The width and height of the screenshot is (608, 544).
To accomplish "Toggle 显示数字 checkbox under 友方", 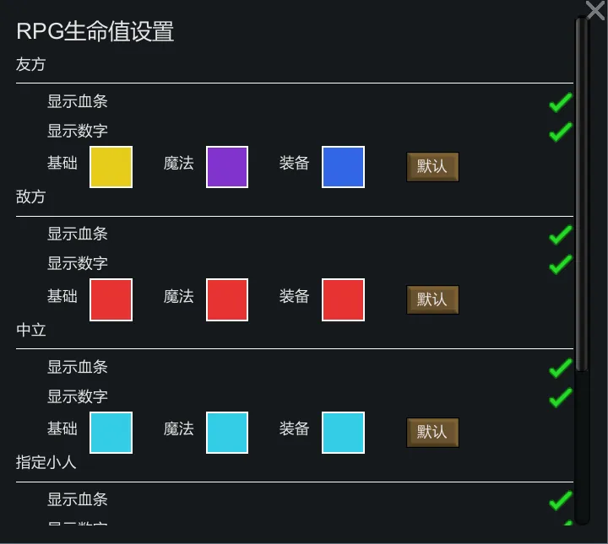I will click(x=561, y=132).
